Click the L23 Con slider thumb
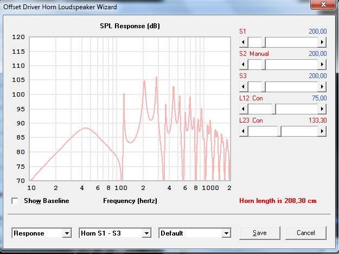Screen dimensions: 339x254 [279, 131]
